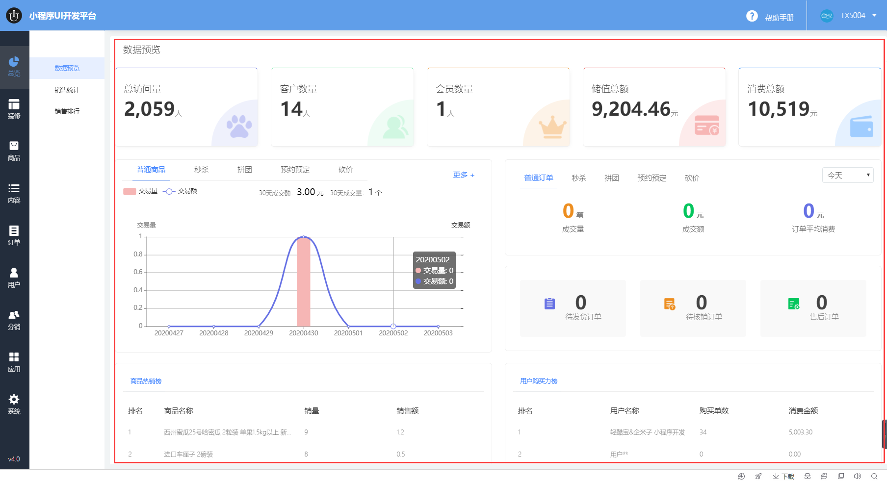This screenshot has width=887, height=481.
Task: Click user 轻酷宝&企米子 小程序开发
Action: pyautogui.click(x=648, y=432)
